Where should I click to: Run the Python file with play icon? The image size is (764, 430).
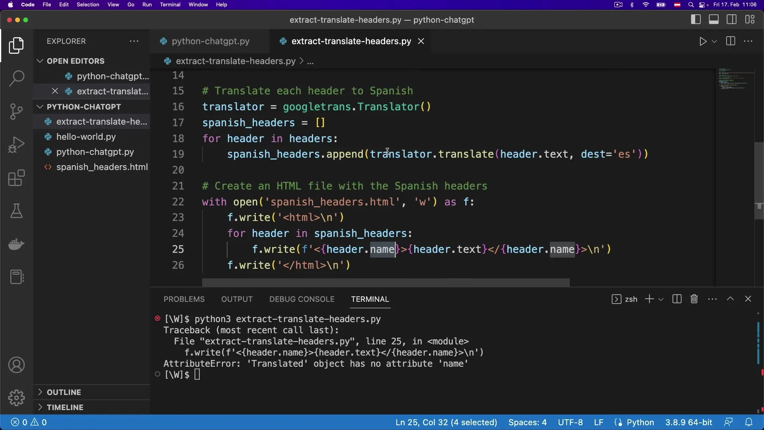point(703,41)
